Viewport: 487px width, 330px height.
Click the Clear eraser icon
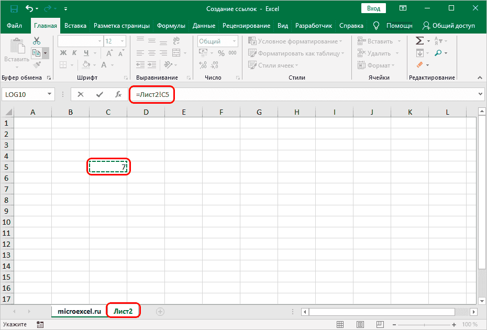point(419,65)
